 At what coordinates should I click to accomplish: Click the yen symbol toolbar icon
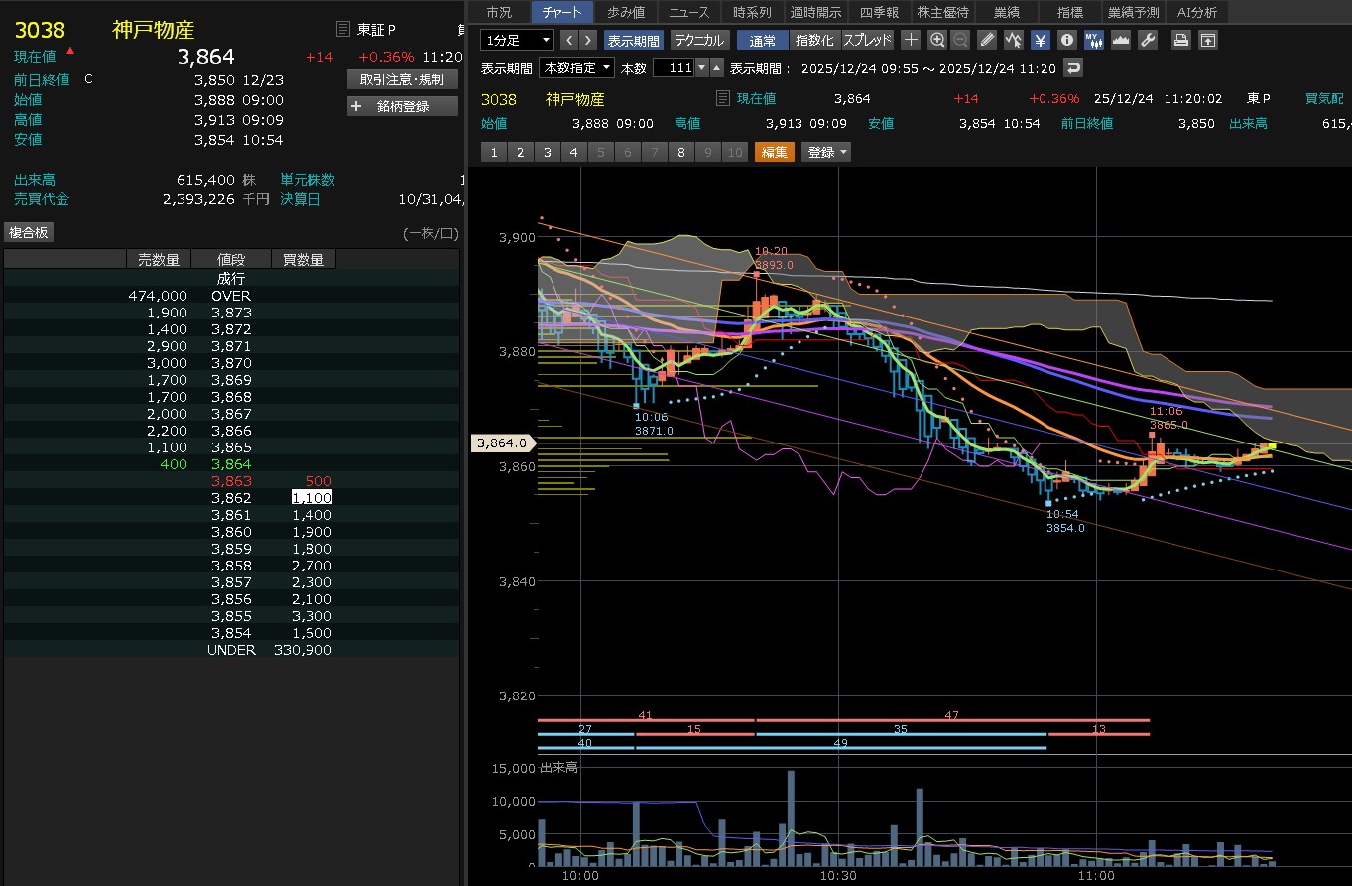1040,40
